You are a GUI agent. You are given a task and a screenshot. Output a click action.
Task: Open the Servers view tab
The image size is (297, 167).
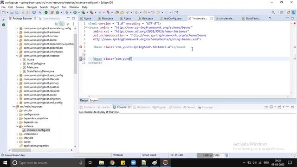(x=189, y=107)
